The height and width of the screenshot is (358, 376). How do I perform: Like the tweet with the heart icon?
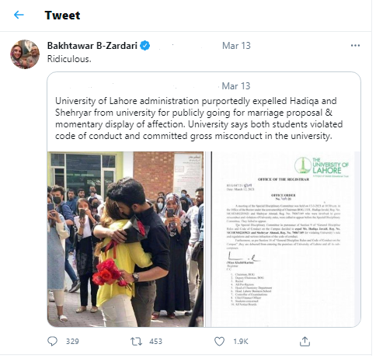tap(219, 342)
